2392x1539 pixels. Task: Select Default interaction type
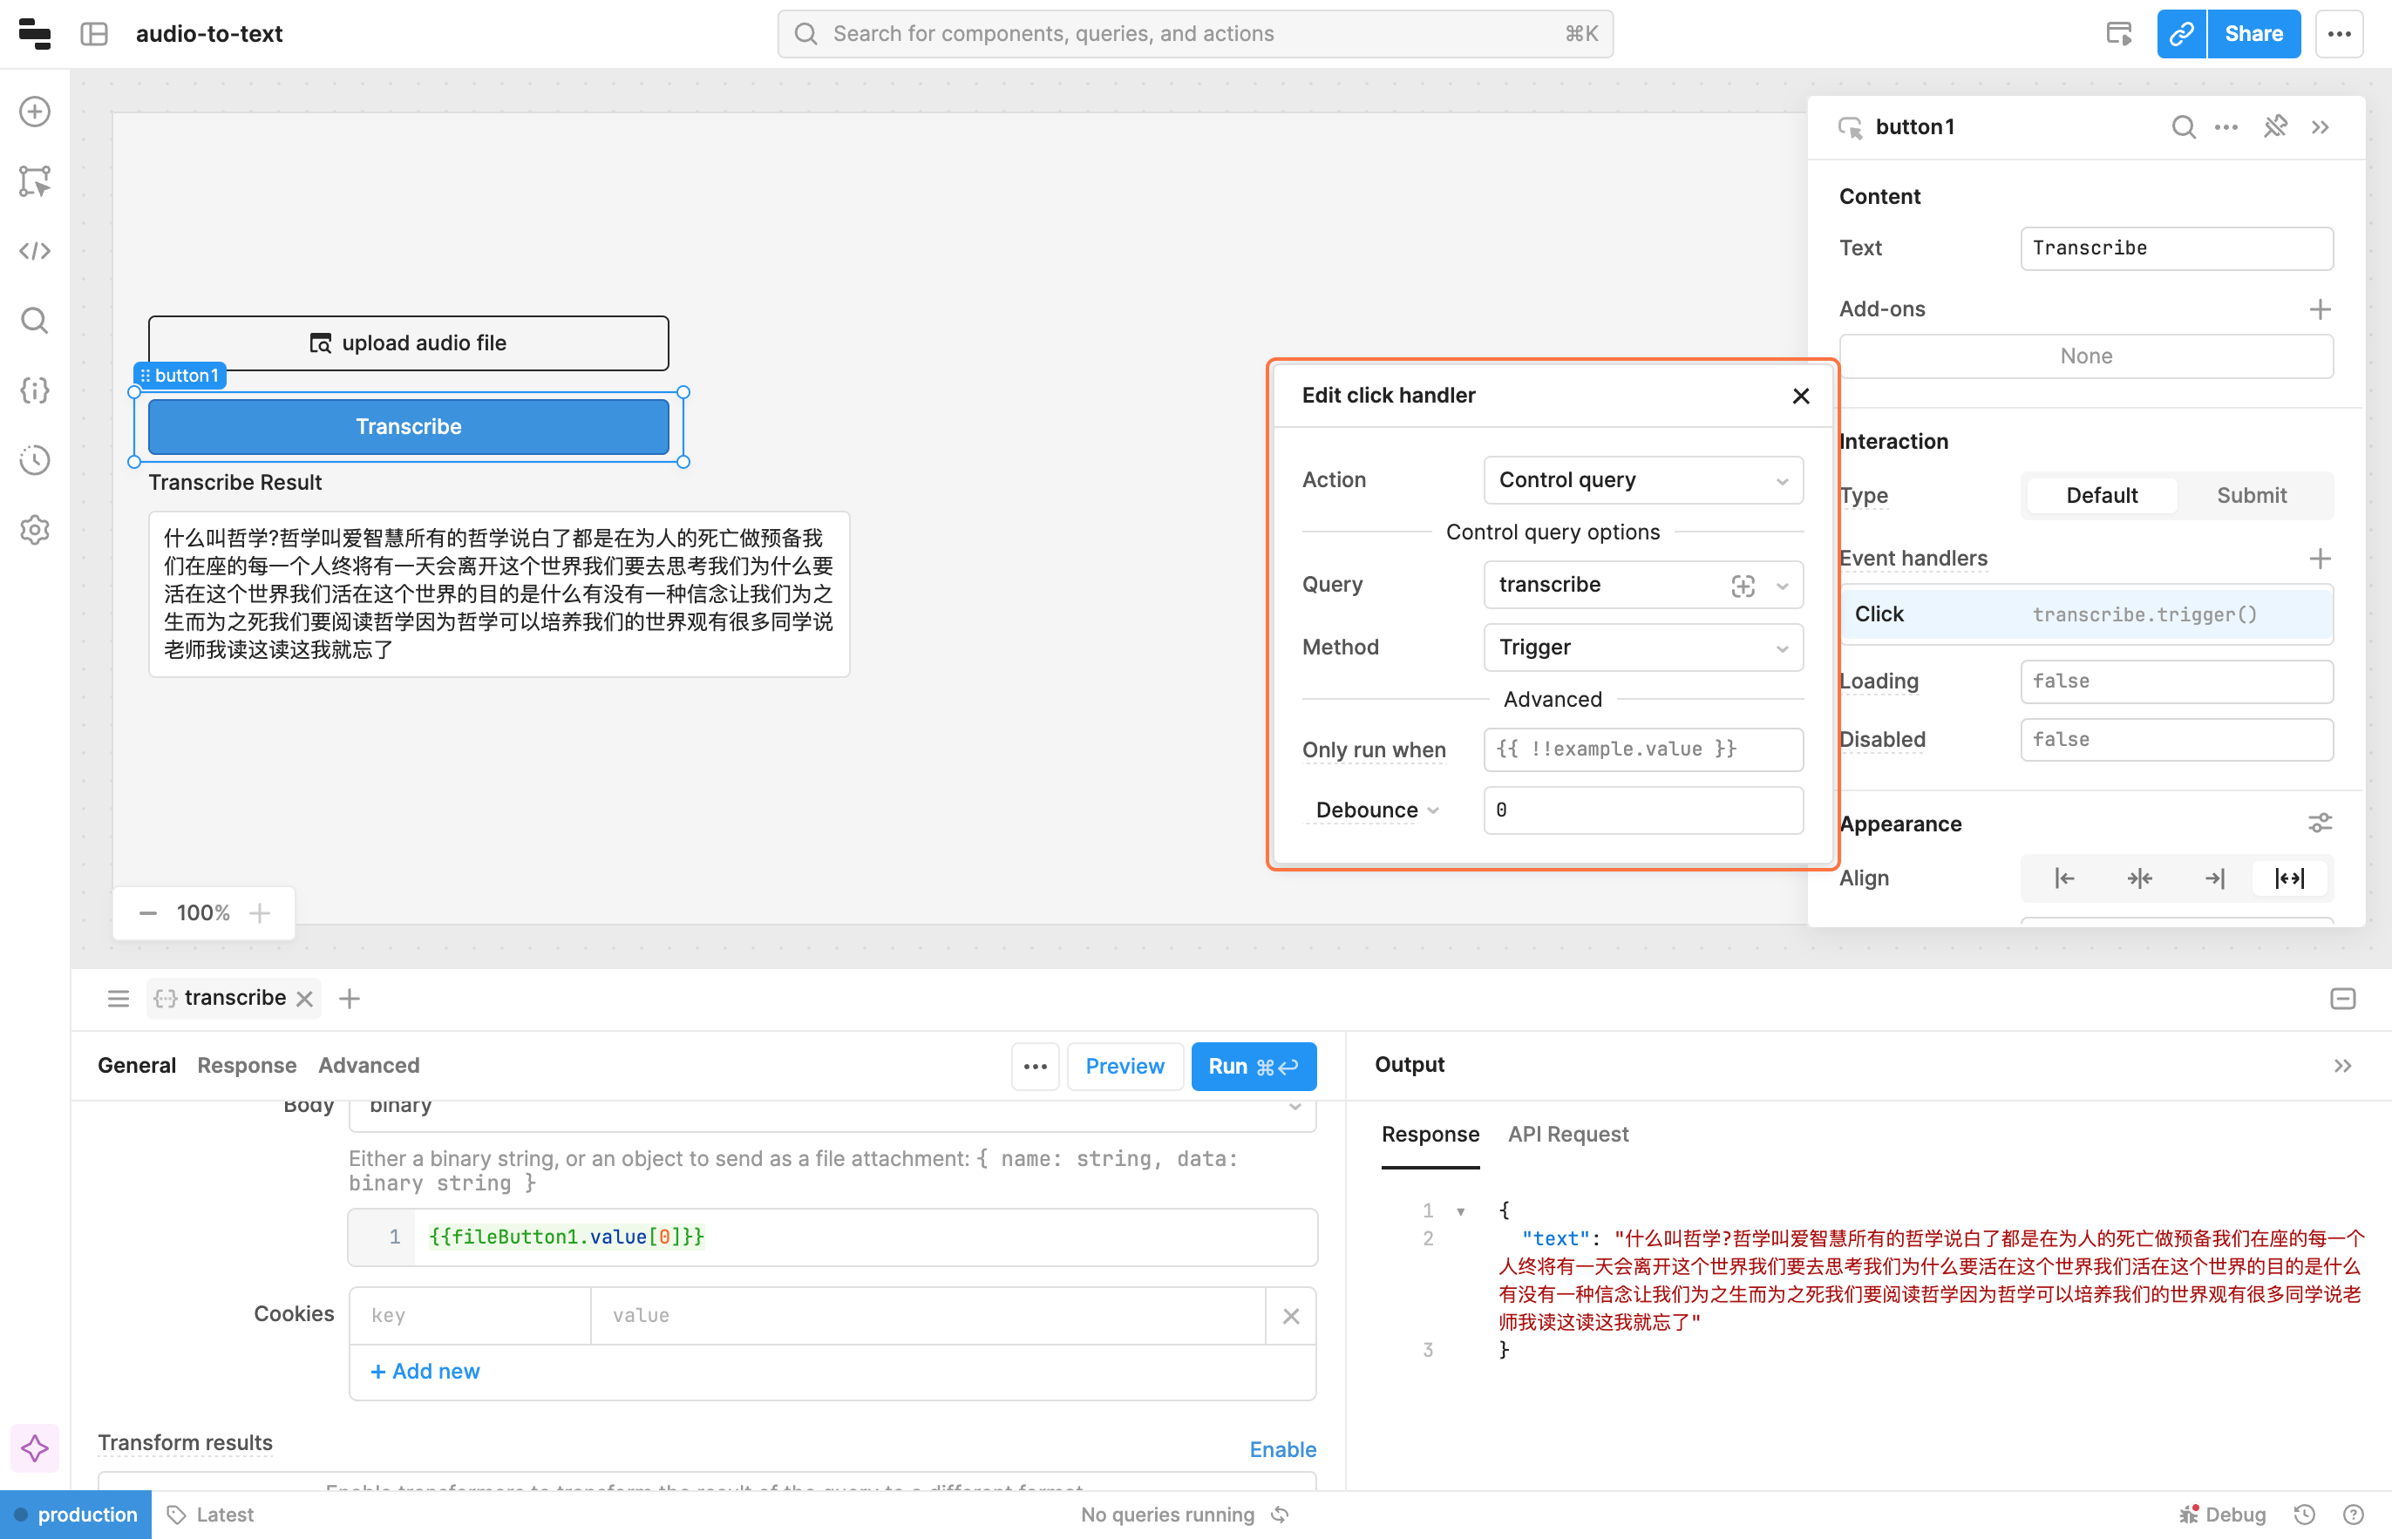[x=2101, y=496]
